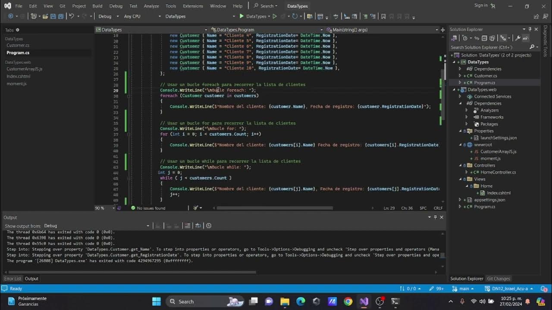Click the Search button in title bar
This screenshot has width=552, height=310.
(266, 6)
